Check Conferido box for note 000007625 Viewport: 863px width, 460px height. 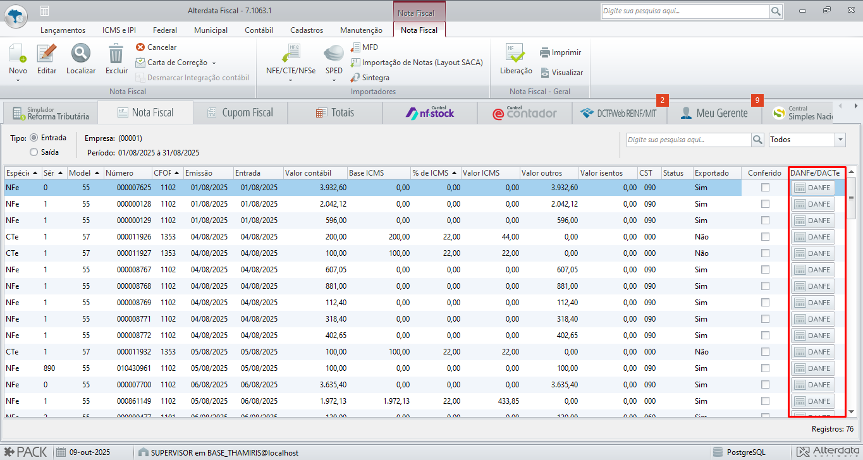765,188
